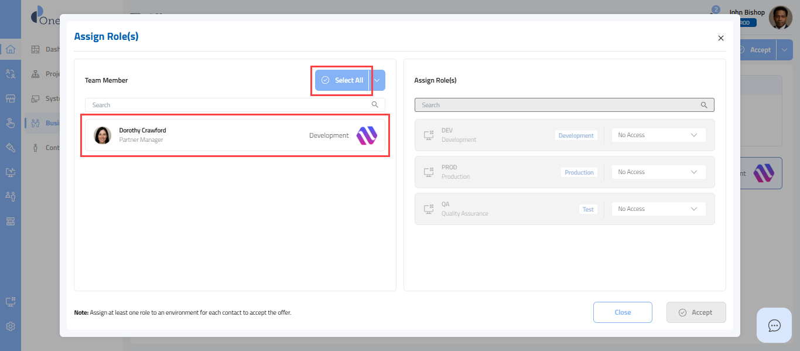Click the marketplace storefront icon in sidebar
Viewport: 800px width, 351px height.
[x=10, y=98]
